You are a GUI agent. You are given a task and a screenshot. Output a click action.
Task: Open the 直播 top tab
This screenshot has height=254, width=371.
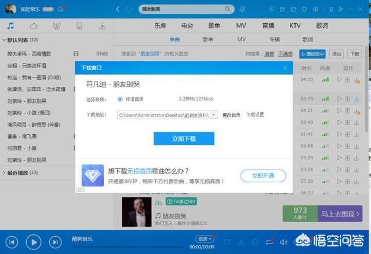coord(268,25)
